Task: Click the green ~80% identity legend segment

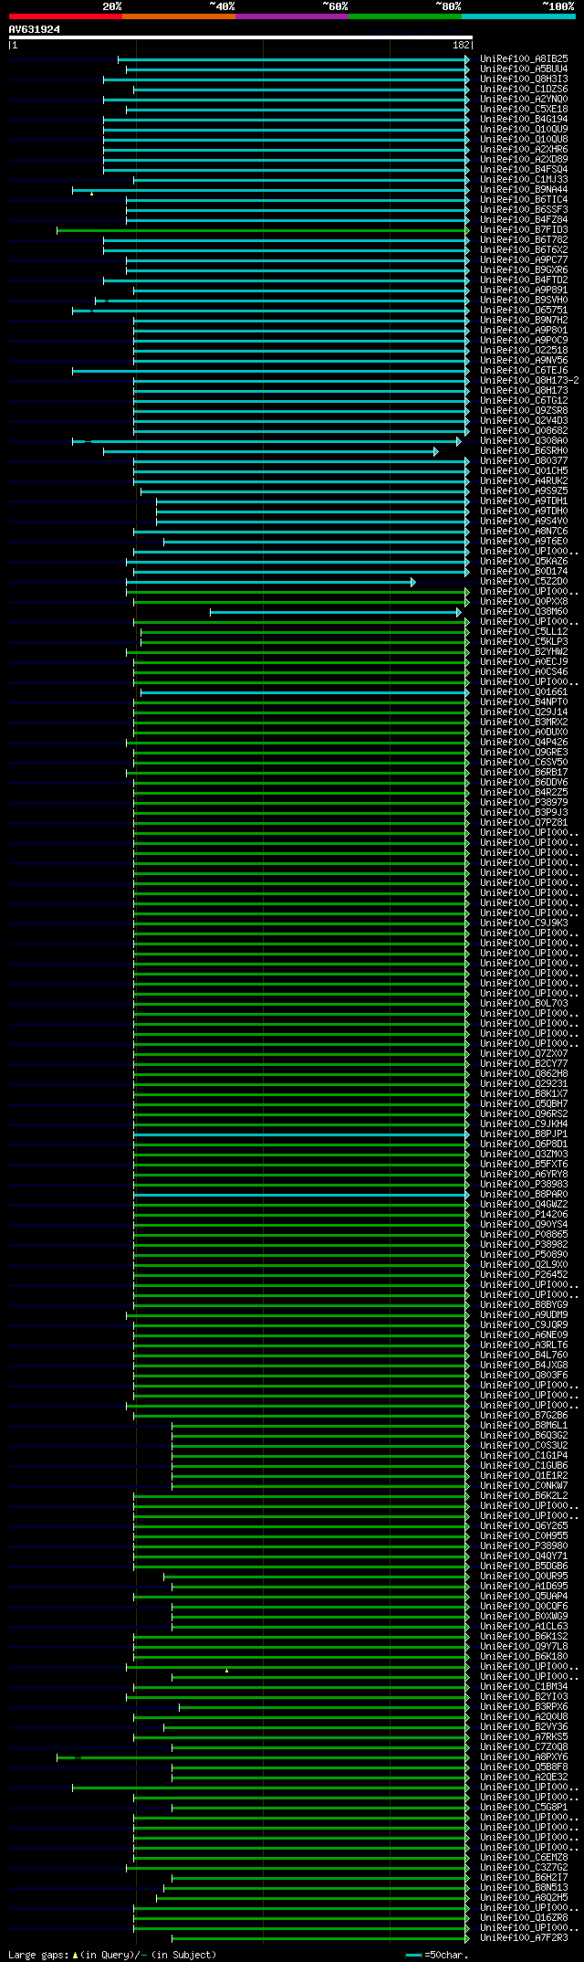Action: click(x=404, y=16)
